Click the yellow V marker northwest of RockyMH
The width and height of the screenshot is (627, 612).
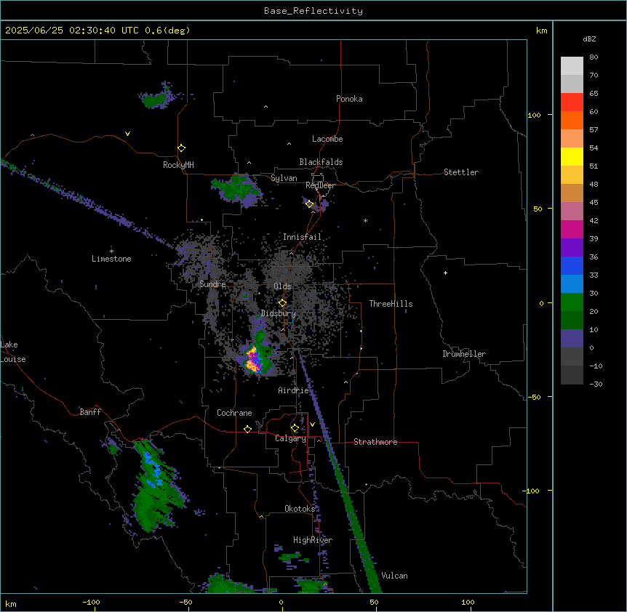(127, 134)
